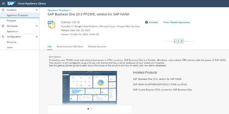Click the green Activated check icon

point(146,22)
